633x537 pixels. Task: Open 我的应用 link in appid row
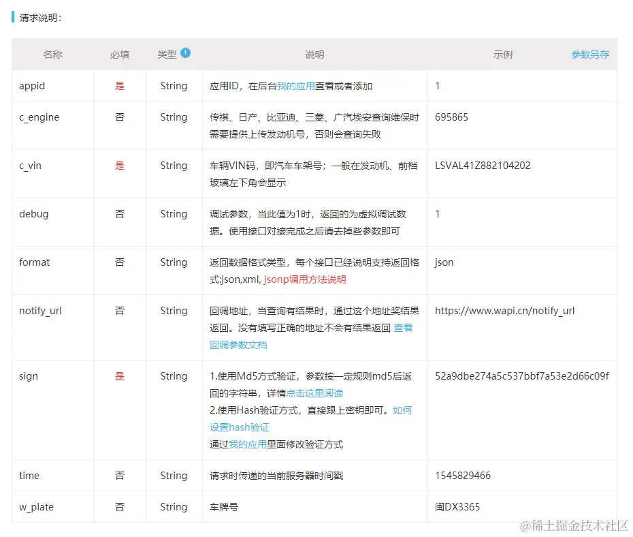pos(295,86)
